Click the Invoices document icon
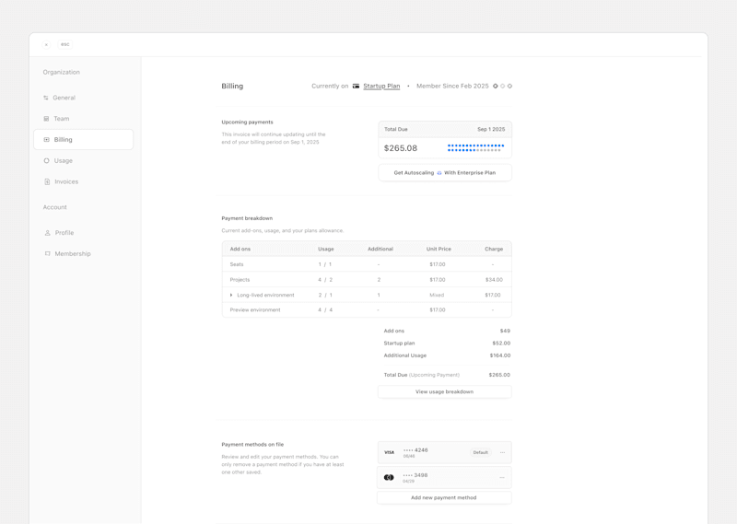This screenshot has height=524, width=737. click(x=47, y=181)
